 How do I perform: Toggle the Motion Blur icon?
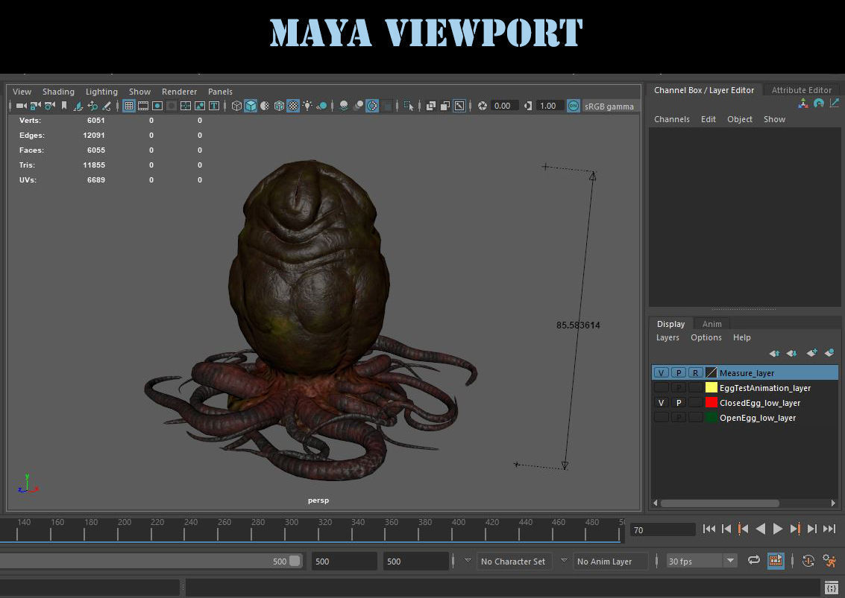358,106
